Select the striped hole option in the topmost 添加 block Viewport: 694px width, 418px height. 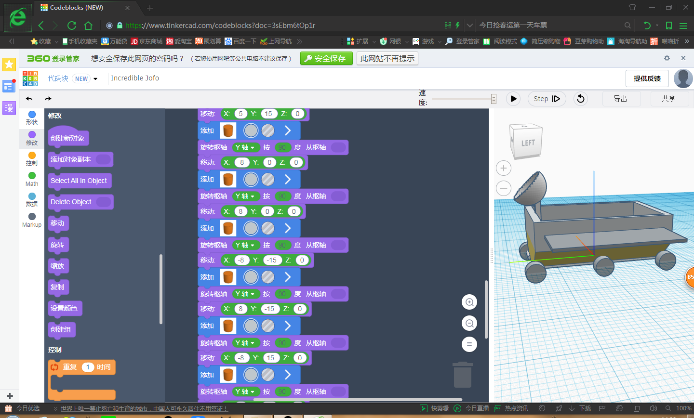[x=268, y=131]
